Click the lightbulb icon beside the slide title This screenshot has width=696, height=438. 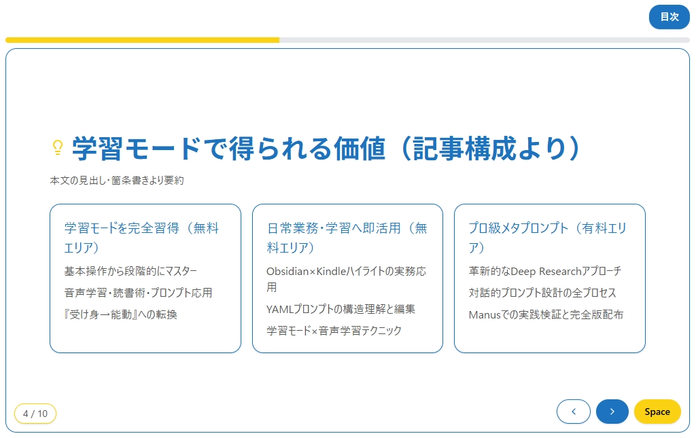pos(58,147)
